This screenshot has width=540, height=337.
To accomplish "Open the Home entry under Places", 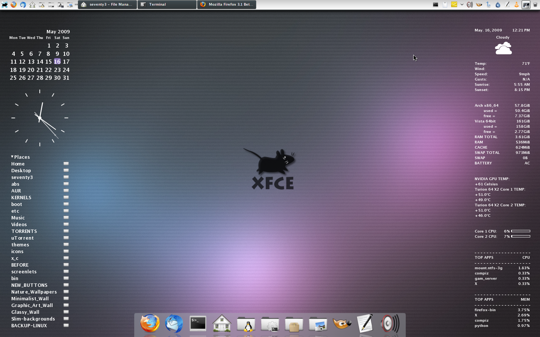I will [x=18, y=164].
